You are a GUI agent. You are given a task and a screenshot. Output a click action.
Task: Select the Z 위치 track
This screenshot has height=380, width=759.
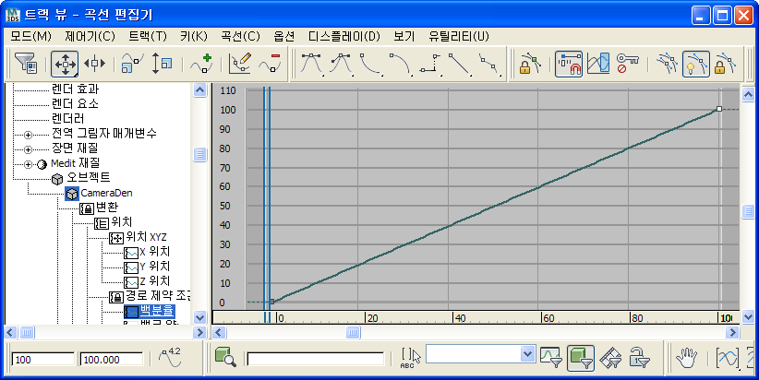coord(154,281)
